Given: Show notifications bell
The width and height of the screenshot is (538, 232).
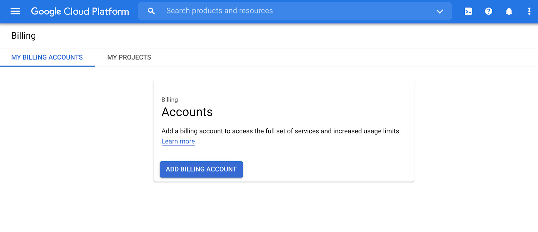Looking at the screenshot, I should click(x=509, y=11).
